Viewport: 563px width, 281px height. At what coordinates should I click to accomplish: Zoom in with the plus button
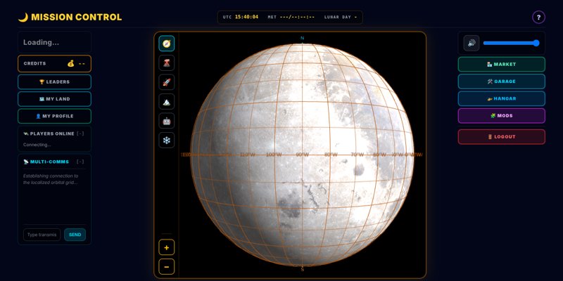[x=167, y=247]
